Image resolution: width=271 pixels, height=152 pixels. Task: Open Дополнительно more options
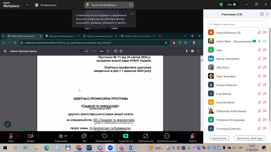click(x=167, y=138)
